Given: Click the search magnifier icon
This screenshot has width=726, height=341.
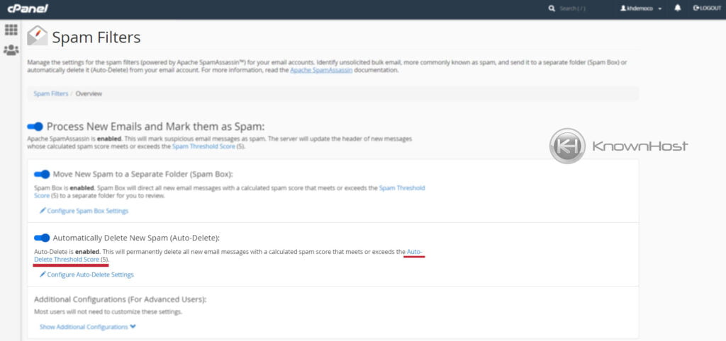Looking at the screenshot, I should [x=552, y=8].
